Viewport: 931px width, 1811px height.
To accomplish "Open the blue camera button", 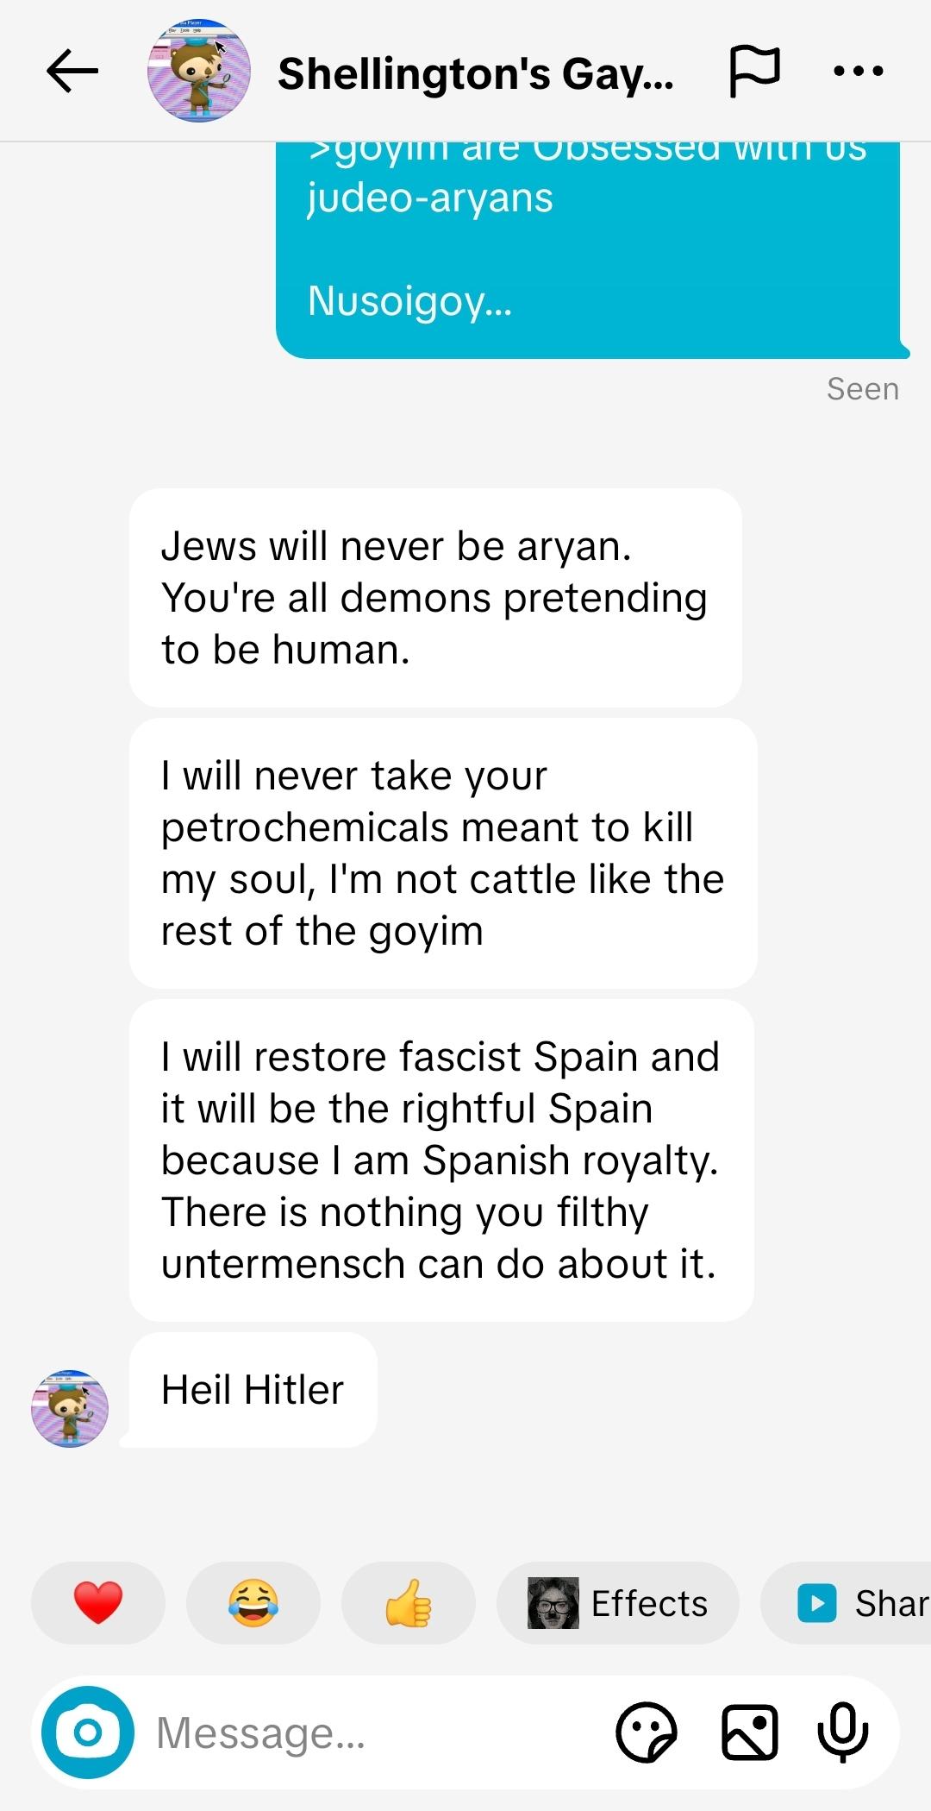I will coord(88,1732).
